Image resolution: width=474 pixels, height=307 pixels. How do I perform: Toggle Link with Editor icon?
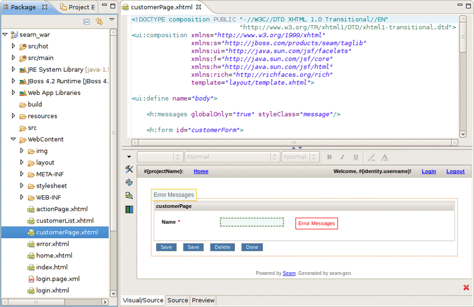click(x=99, y=22)
